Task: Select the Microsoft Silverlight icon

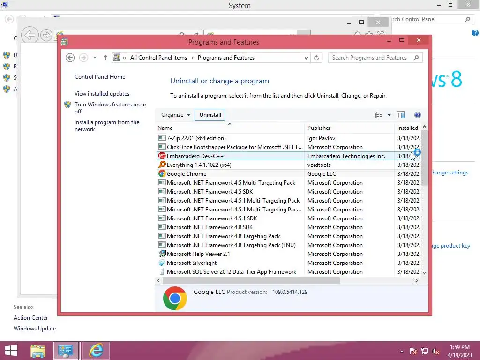Action: [162, 262]
